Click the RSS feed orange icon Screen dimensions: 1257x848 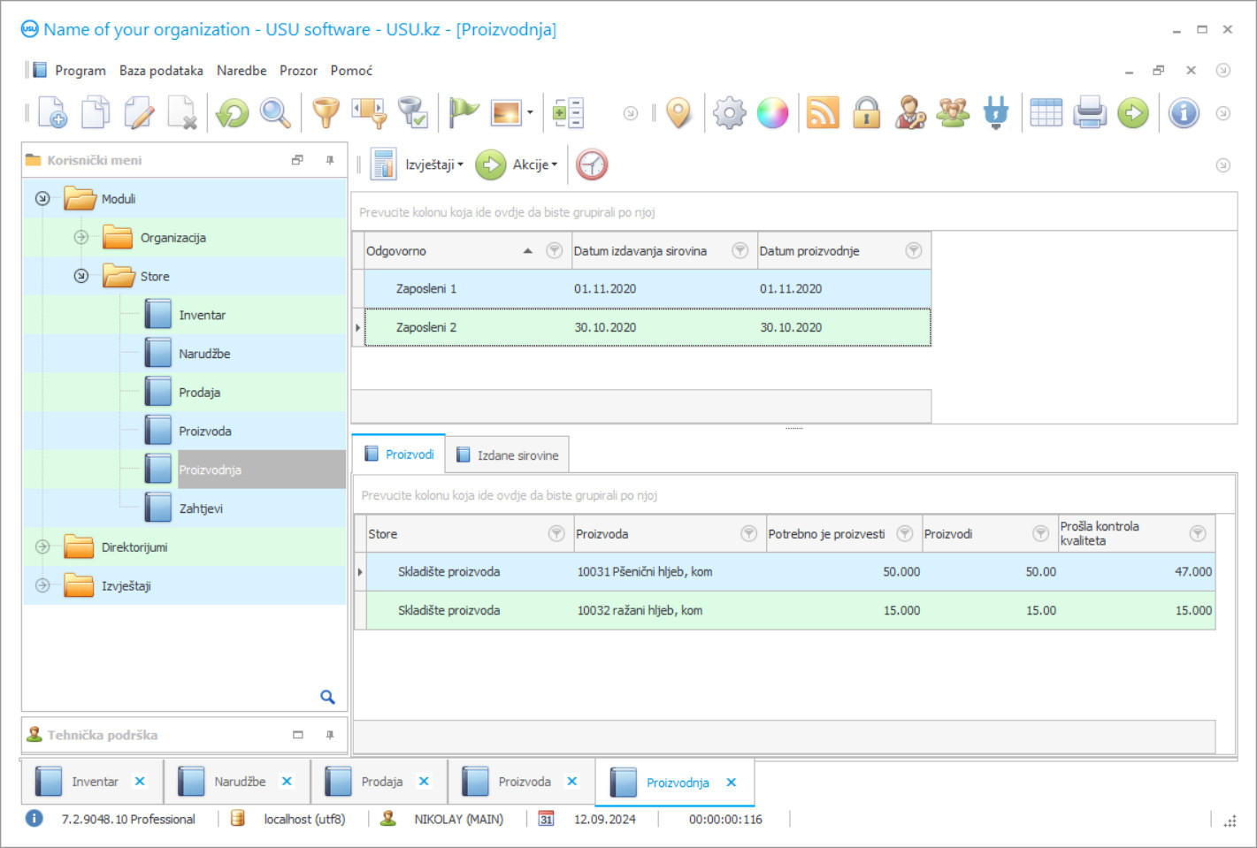823,113
